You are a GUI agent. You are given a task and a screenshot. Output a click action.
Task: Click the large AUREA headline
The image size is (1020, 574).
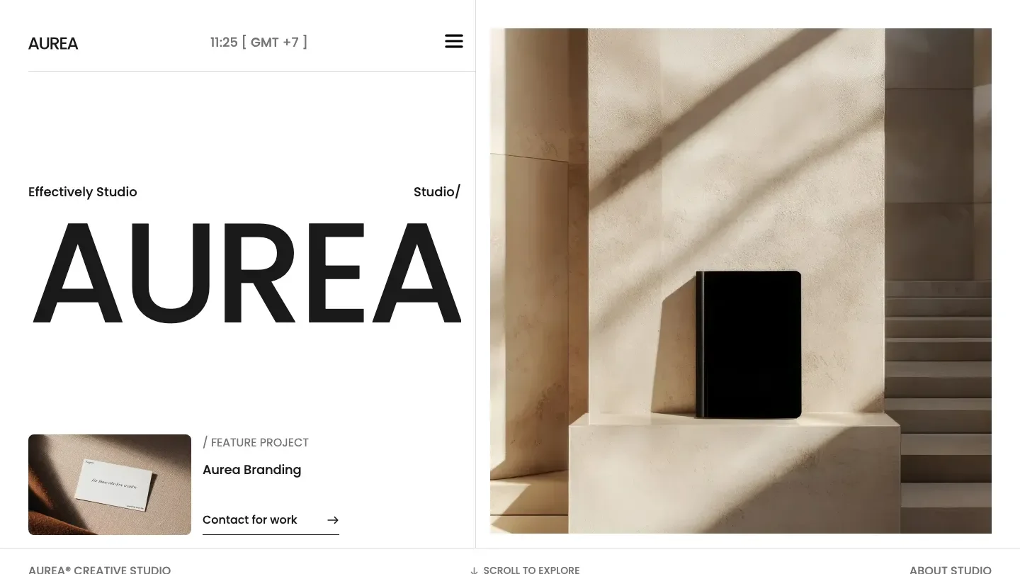point(246,272)
